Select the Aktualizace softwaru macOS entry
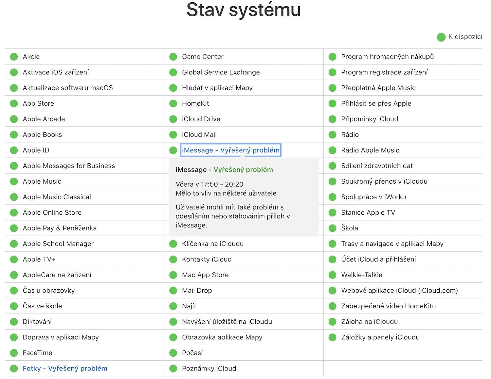The width and height of the screenshot is (491, 379). [68, 88]
